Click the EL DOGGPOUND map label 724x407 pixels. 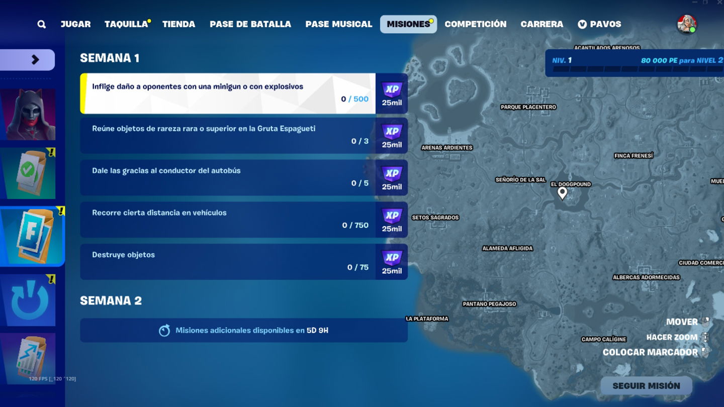tap(571, 184)
